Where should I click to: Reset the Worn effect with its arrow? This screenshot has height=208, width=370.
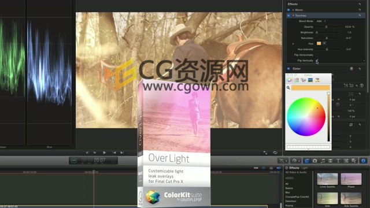tap(360, 10)
